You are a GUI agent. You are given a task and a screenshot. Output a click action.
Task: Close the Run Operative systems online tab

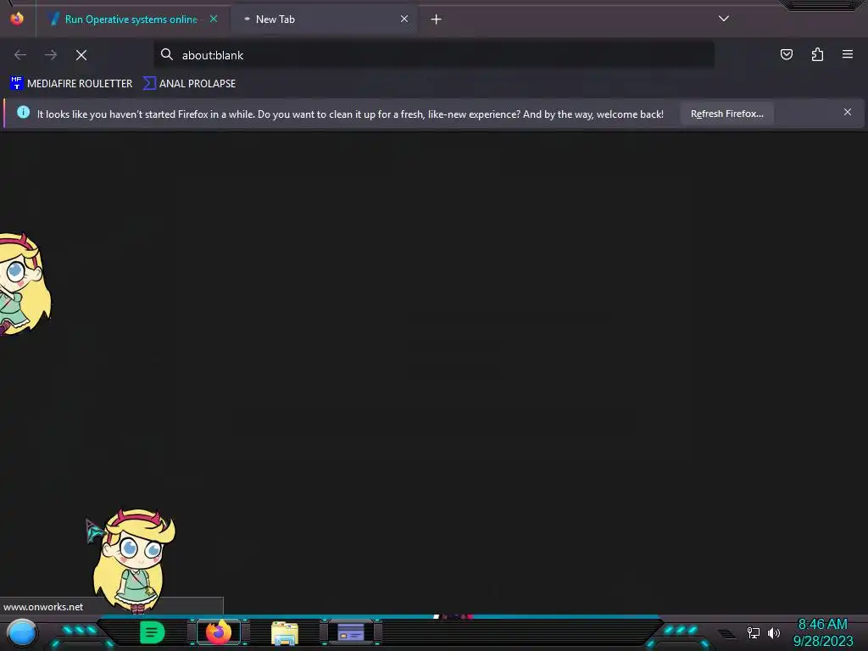point(214,19)
